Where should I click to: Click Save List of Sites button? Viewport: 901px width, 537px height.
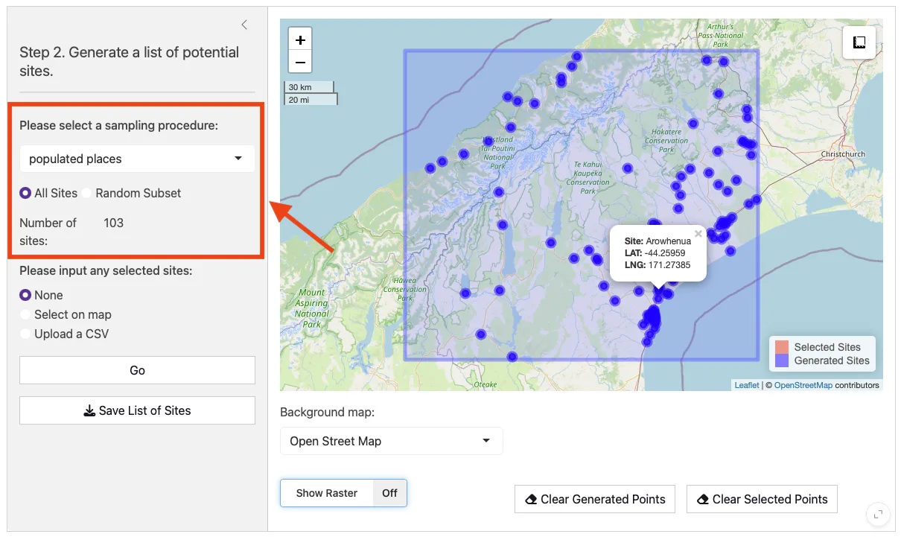(x=137, y=410)
